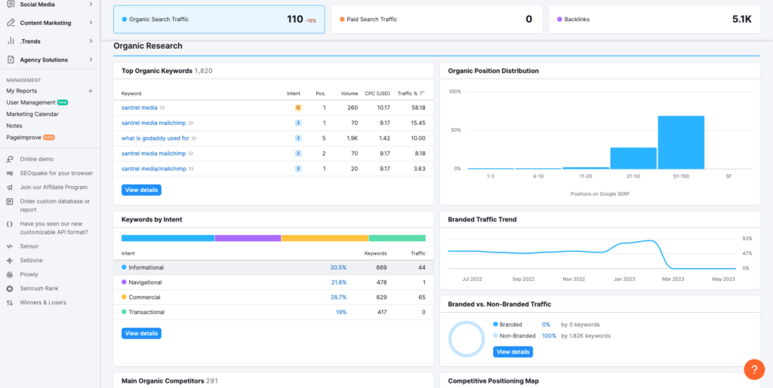Sort by the Traffic % column icon
The image size is (773, 388).
(422, 93)
